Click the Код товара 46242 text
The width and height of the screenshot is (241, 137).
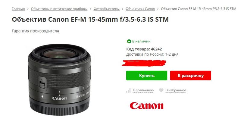144,49
